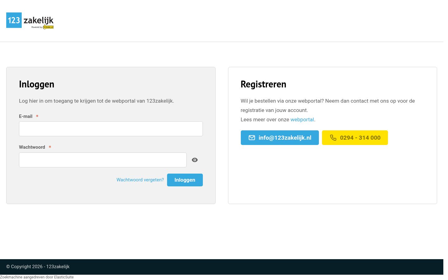Select the Registreren heading text
This screenshot has width=448, height=280.
pyautogui.click(x=263, y=84)
